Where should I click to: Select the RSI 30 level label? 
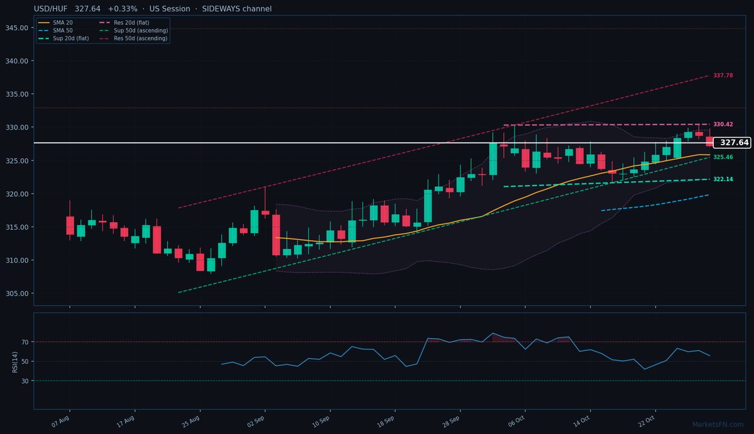point(25,381)
